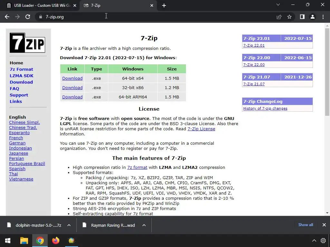The image size is (330, 247).
Task: Open the 7-Zip 22.00 news link
Action: click(x=254, y=65)
